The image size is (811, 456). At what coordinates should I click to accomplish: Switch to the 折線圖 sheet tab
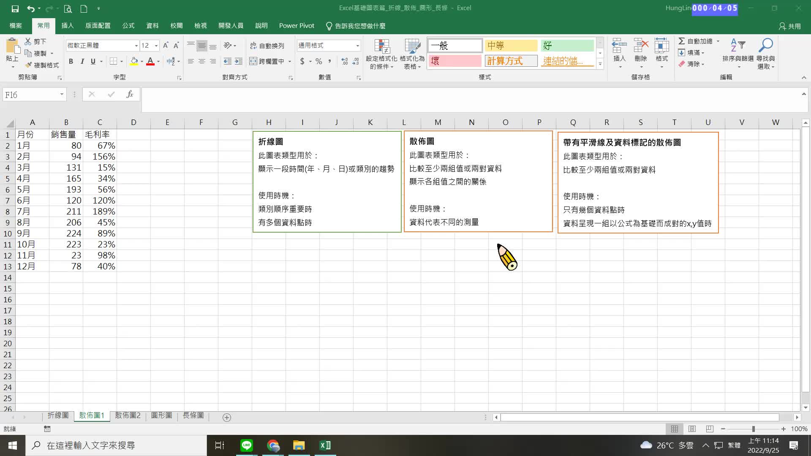(58, 415)
